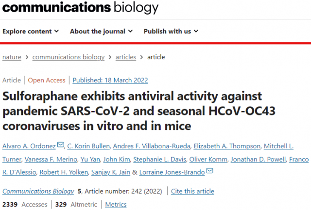Click the email envelope icon beside Alvaro A. Ordonez

tap(61, 145)
